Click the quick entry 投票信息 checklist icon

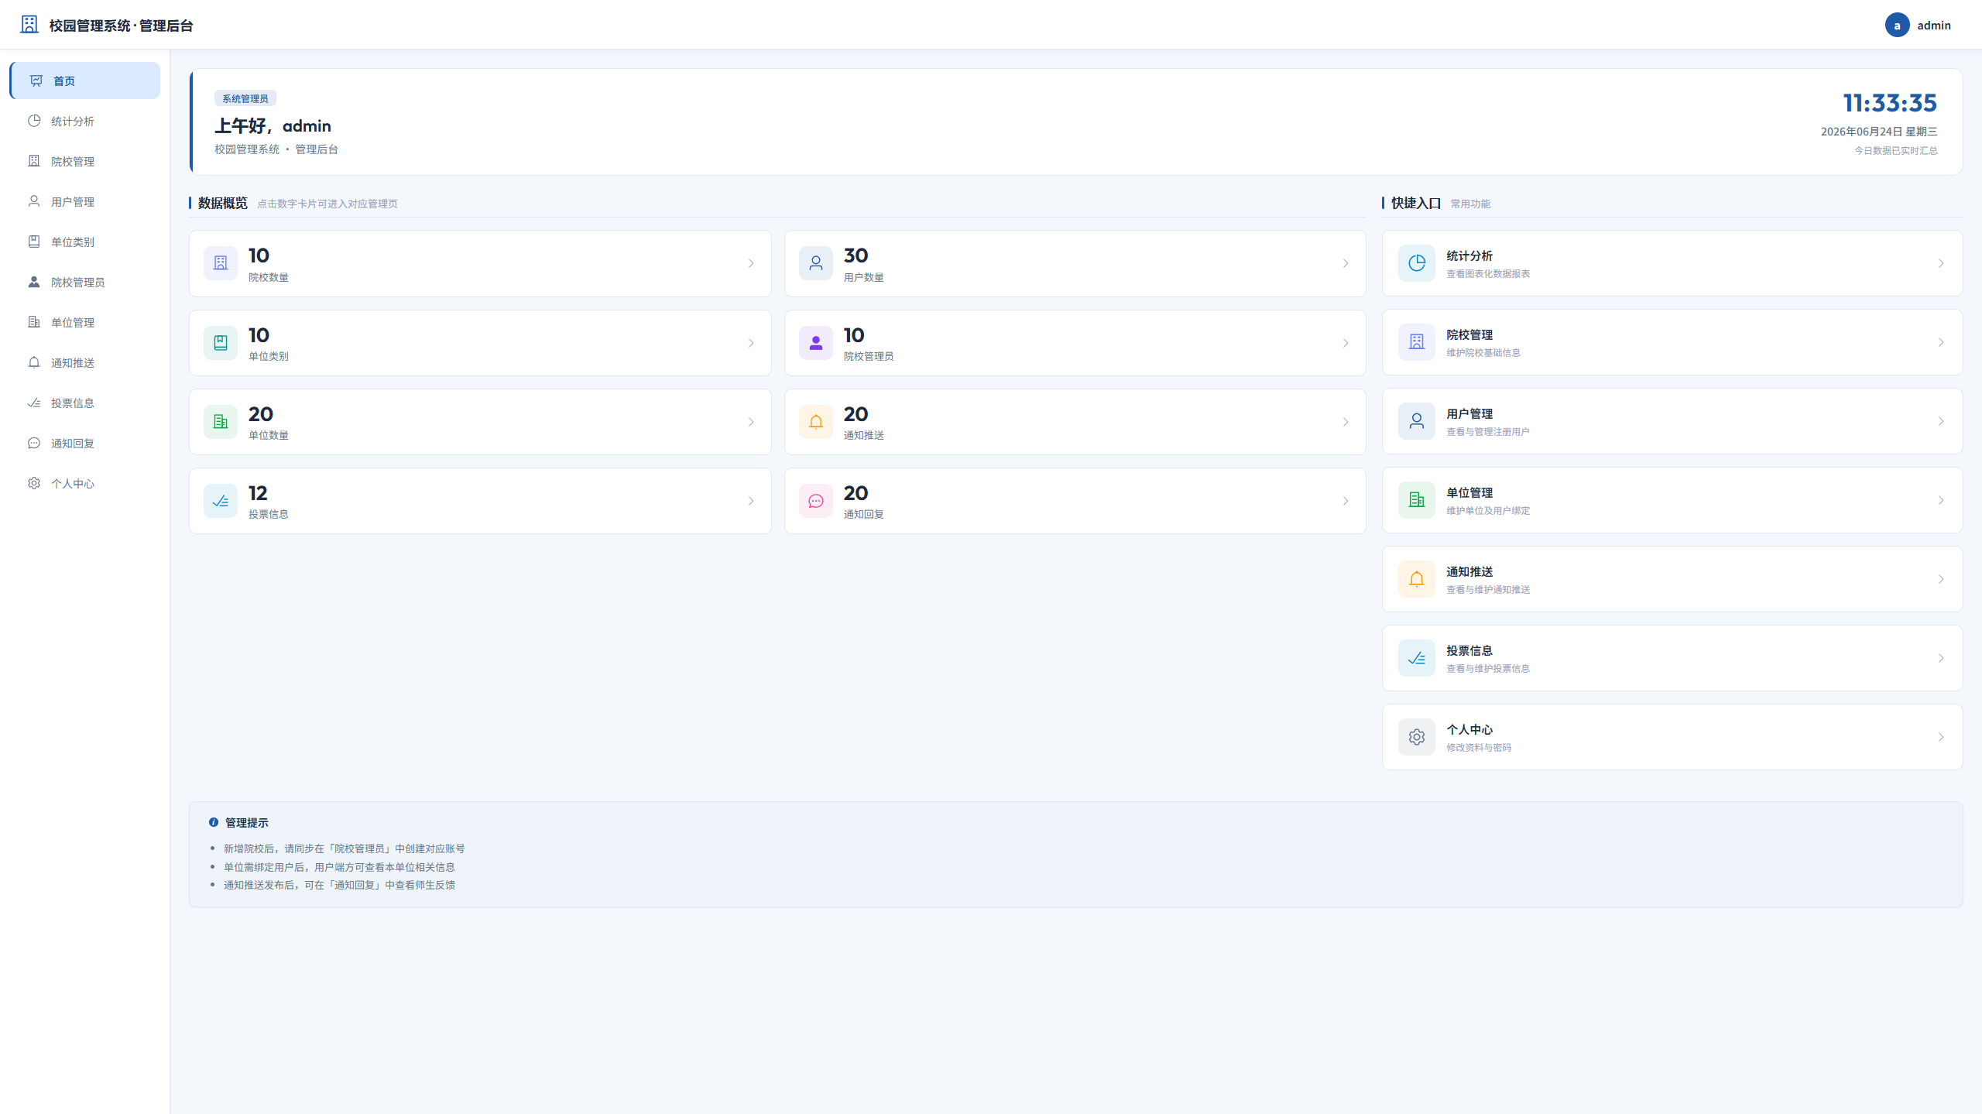click(1417, 658)
